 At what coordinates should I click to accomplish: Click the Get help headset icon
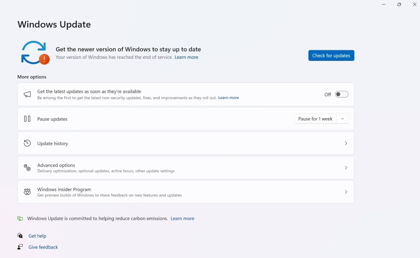pyautogui.click(x=20, y=236)
